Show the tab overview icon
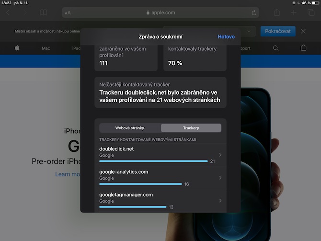Image resolution: width=321 pixels, height=241 pixels. pos(311,12)
